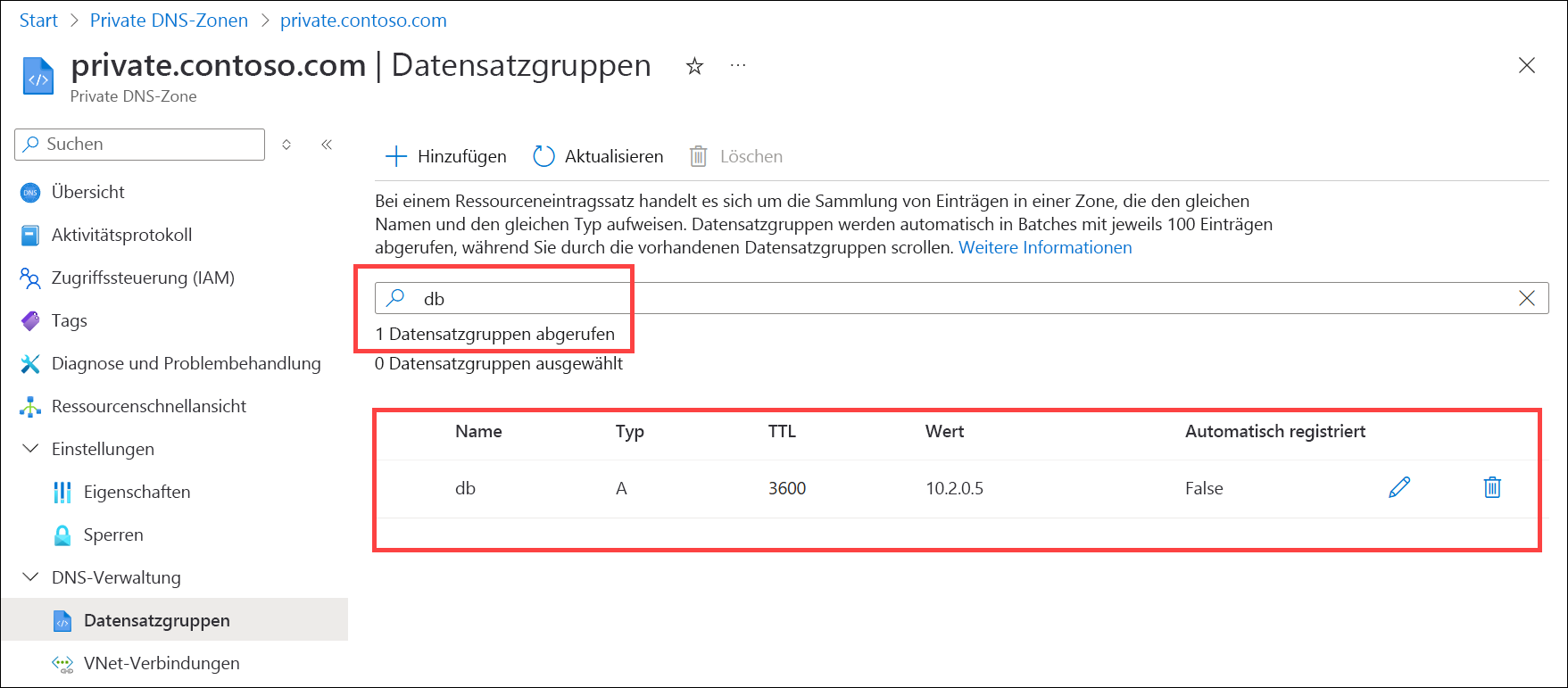Open the Weitere Informationen link

click(1045, 247)
